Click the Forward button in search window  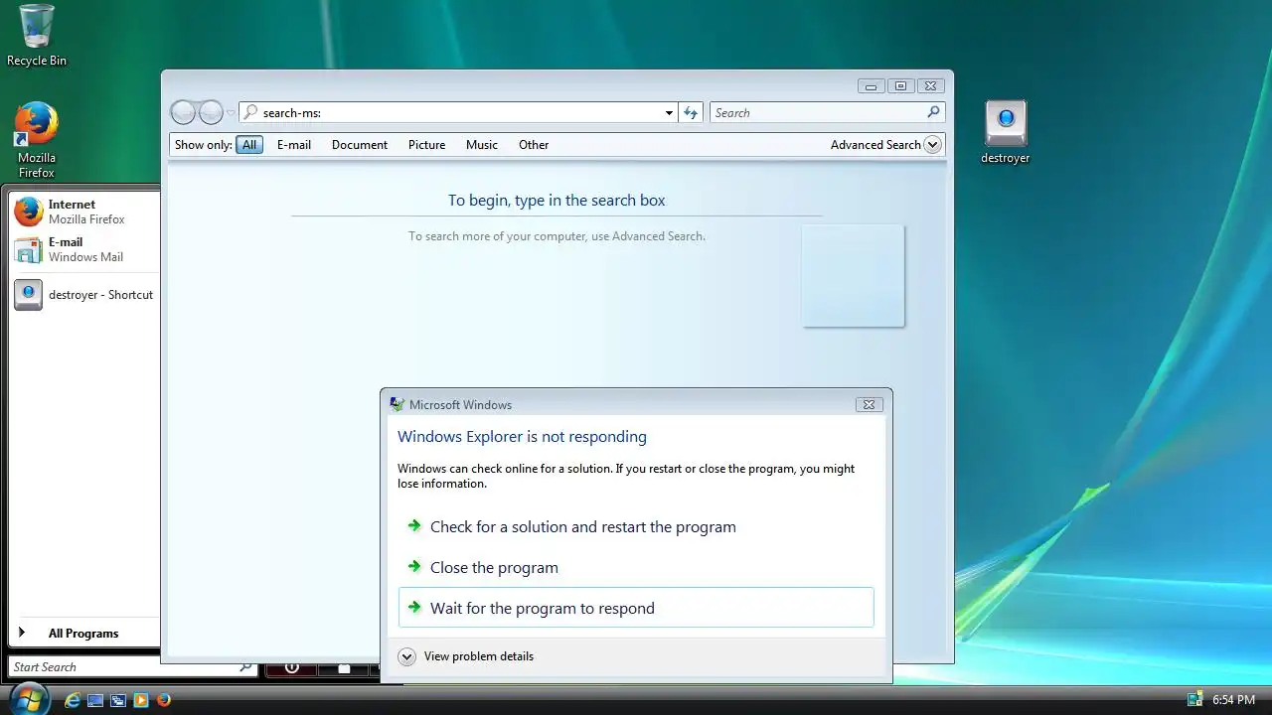211,112
